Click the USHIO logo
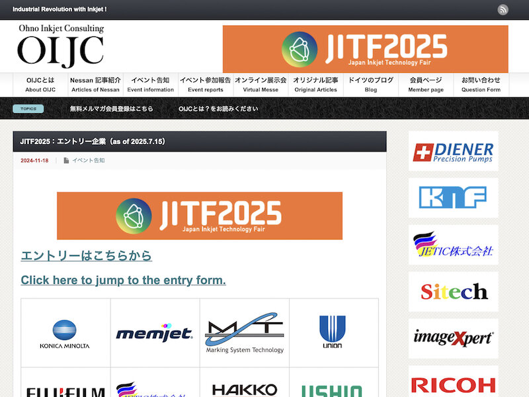This screenshot has height=397, width=529. (x=332, y=391)
